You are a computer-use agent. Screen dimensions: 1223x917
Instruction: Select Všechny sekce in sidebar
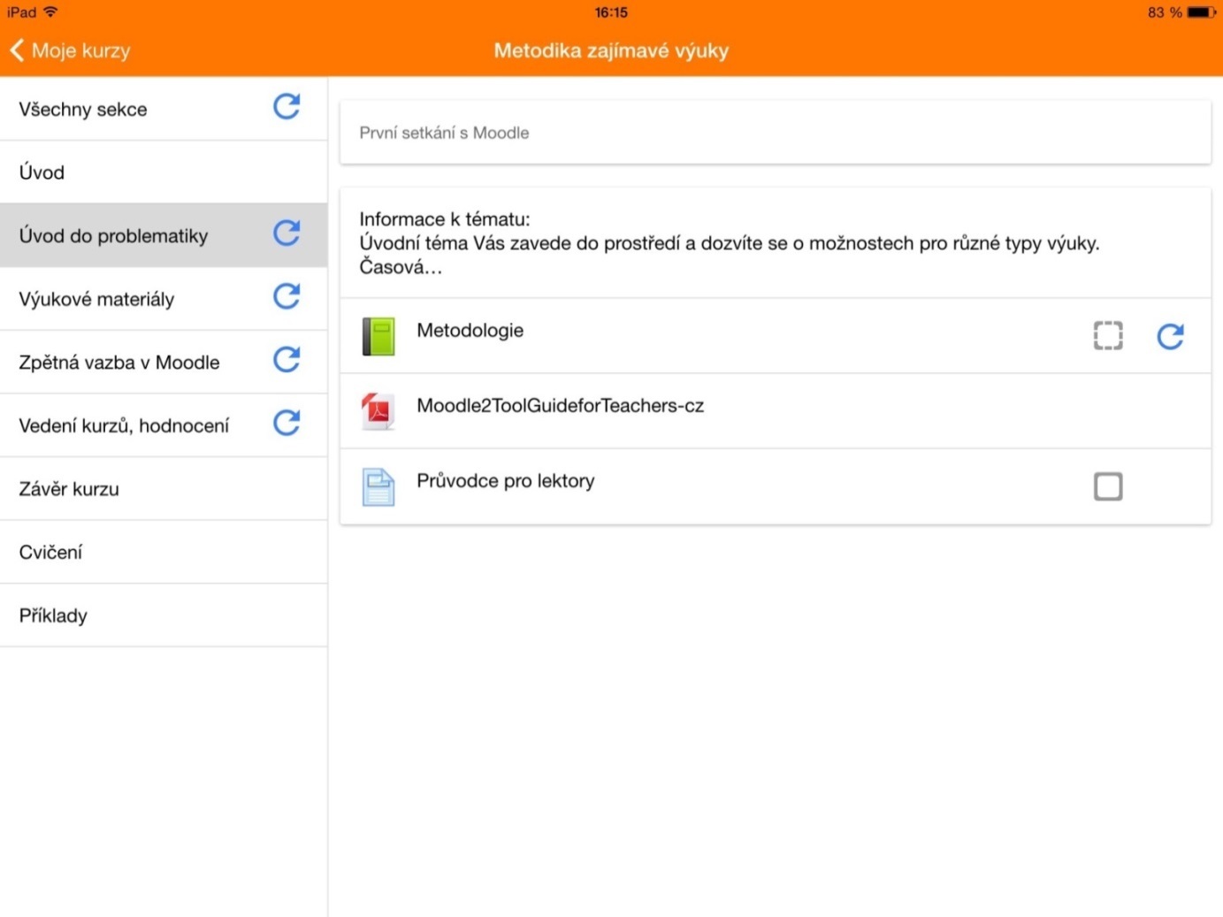pos(164,109)
